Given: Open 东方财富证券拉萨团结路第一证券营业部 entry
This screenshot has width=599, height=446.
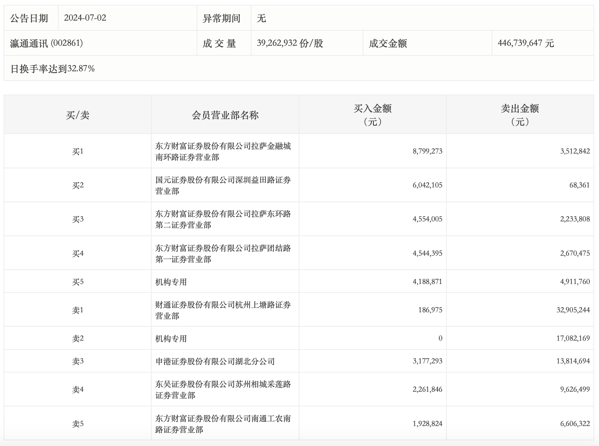Looking at the screenshot, I should click(x=223, y=254).
